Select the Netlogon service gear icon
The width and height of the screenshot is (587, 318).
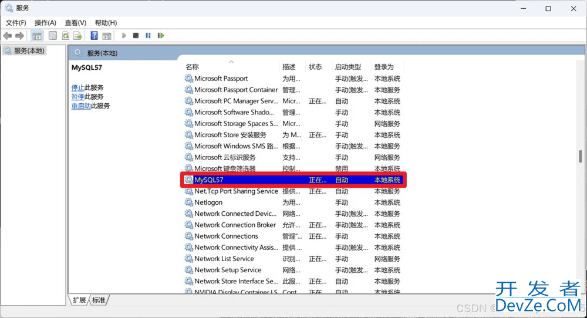pyautogui.click(x=188, y=202)
